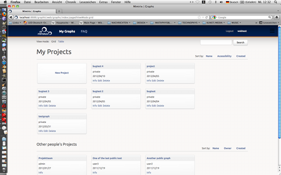View Info for the Projektteam project

tap(41, 172)
